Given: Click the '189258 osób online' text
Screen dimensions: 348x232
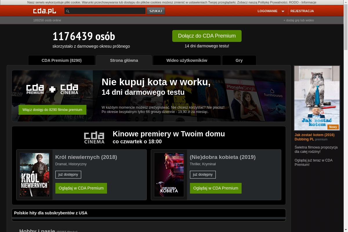Looking at the screenshot, I should 47,20.
